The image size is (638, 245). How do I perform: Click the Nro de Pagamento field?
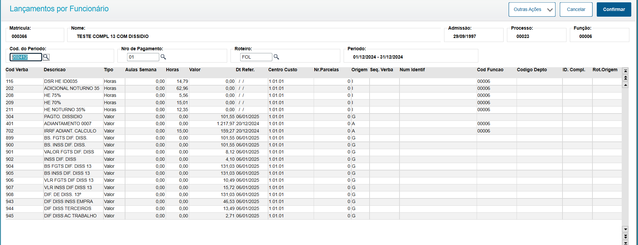coord(143,57)
